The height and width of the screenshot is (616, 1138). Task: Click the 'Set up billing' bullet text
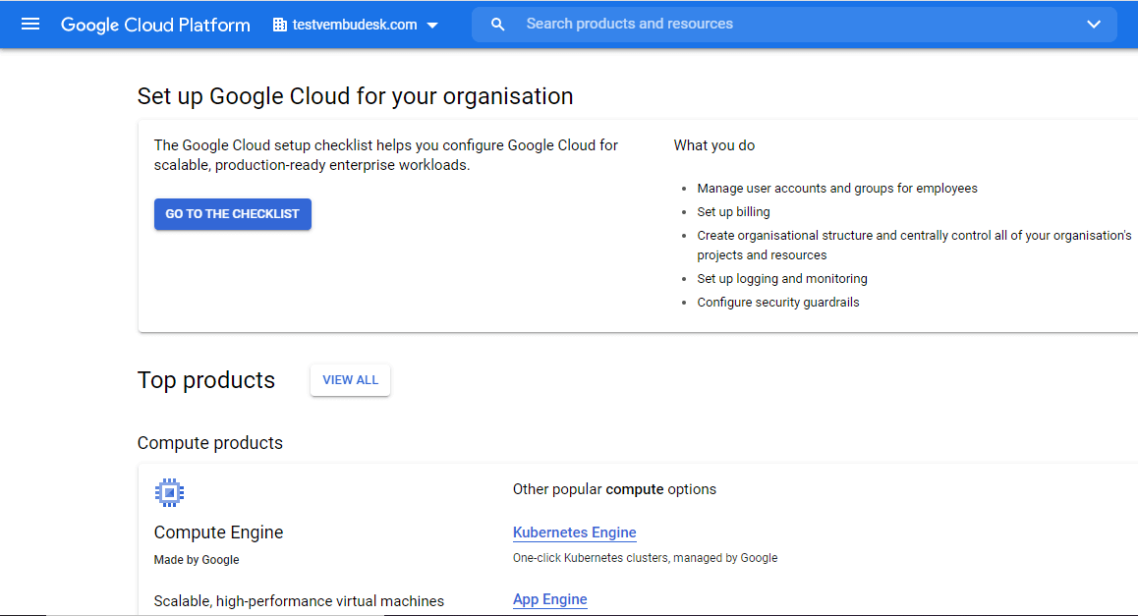pyautogui.click(x=733, y=212)
